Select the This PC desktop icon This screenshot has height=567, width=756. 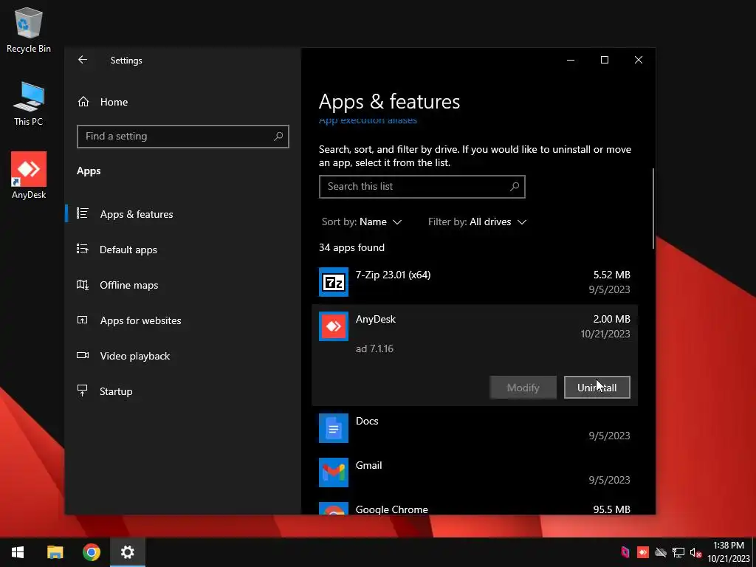point(29,103)
